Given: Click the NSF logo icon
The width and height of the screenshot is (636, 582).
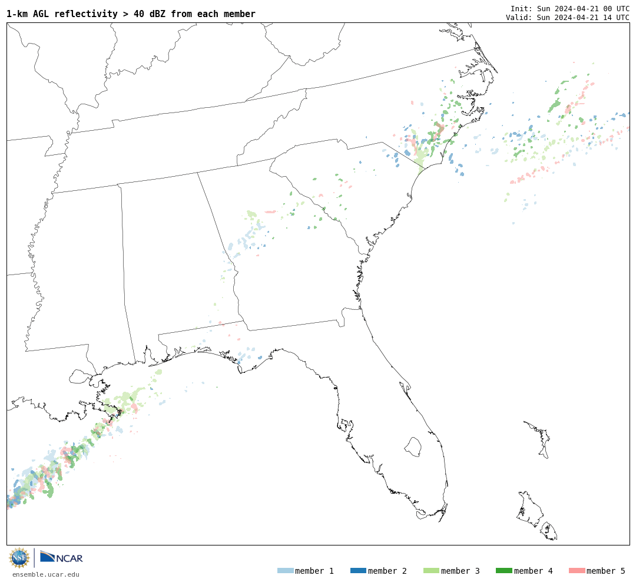Looking at the screenshot, I should [x=19, y=558].
